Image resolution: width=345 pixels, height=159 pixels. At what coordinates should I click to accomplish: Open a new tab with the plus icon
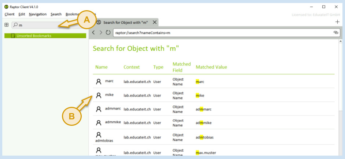pos(337,22)
